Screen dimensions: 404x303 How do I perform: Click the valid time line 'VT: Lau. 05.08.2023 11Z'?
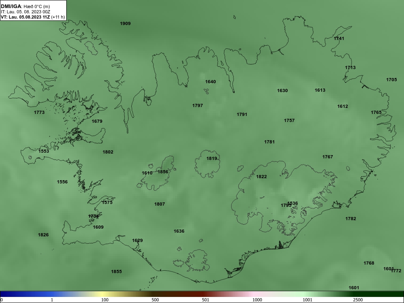coord(25,17)
